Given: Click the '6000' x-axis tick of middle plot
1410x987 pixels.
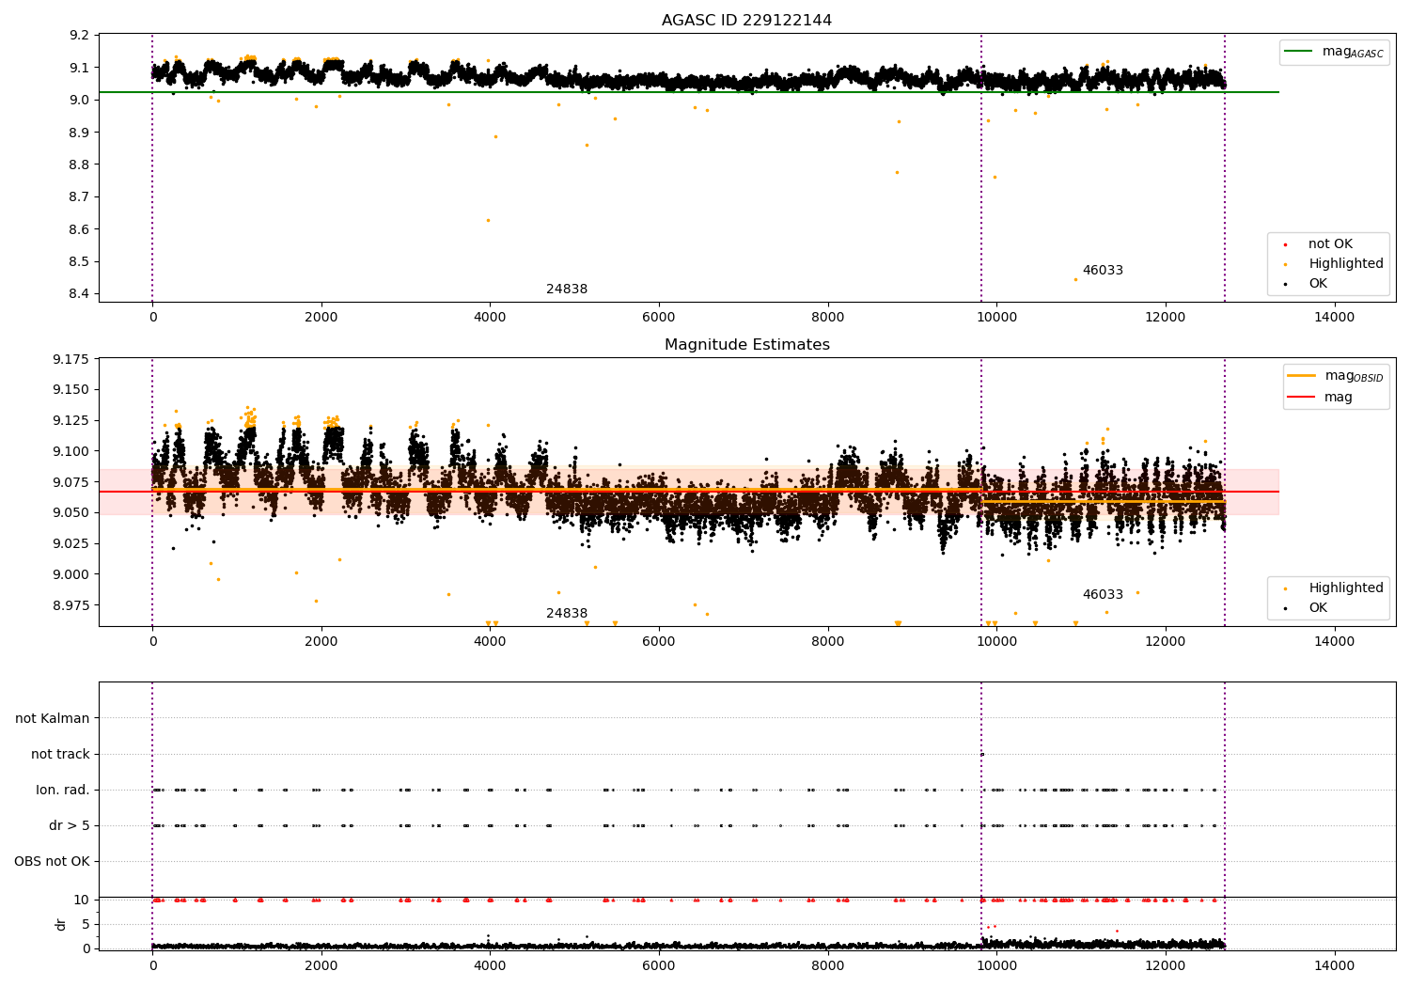Looking at the screenshot, I should pos(659,641).
